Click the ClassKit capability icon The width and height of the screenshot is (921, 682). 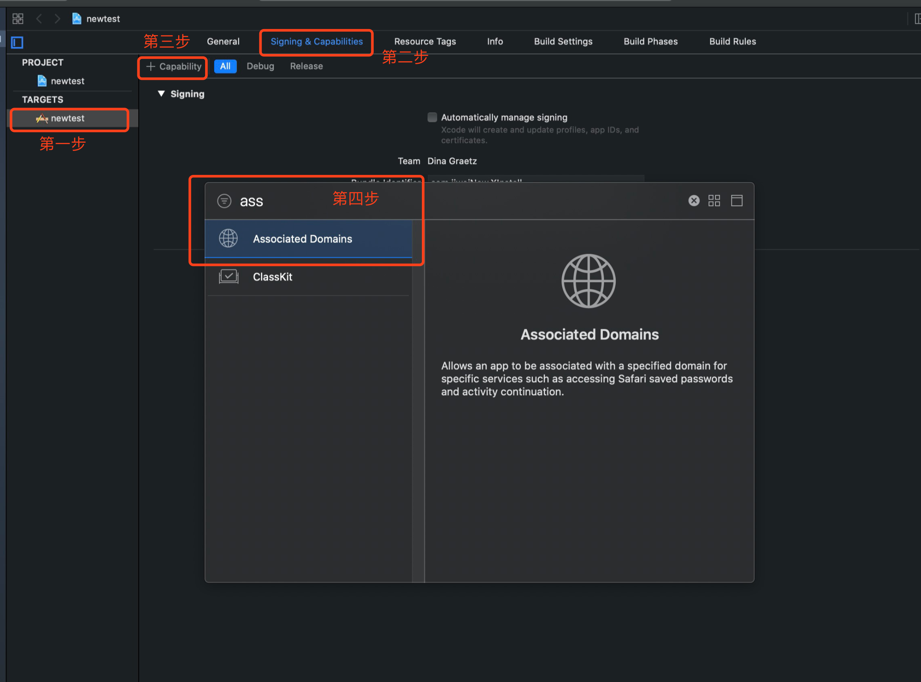pos(229,277)
